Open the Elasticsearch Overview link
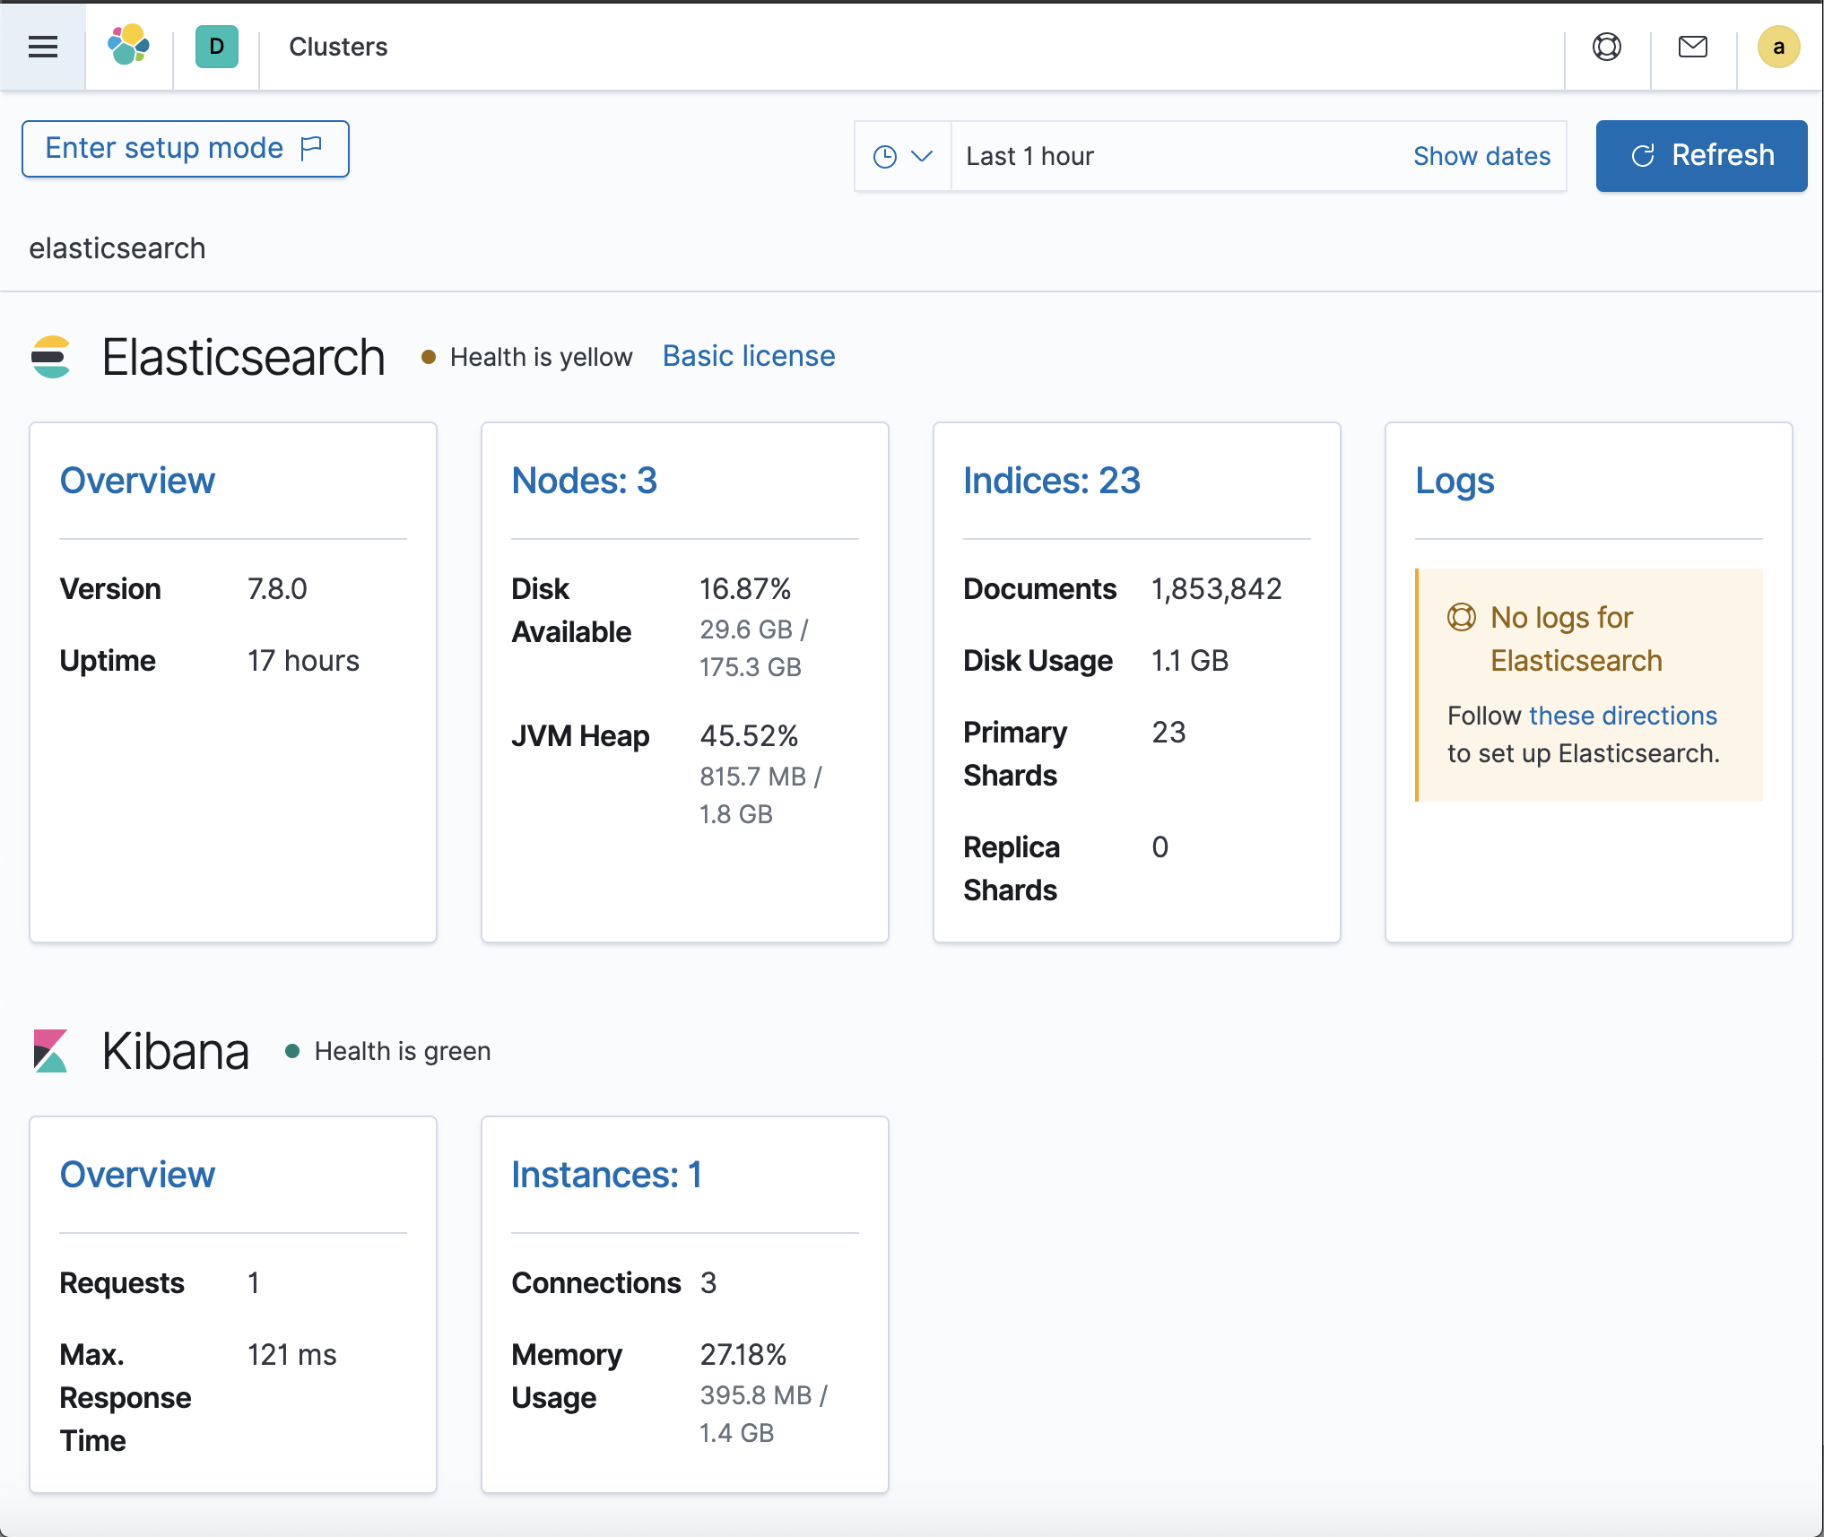 (x=137, y=482)
